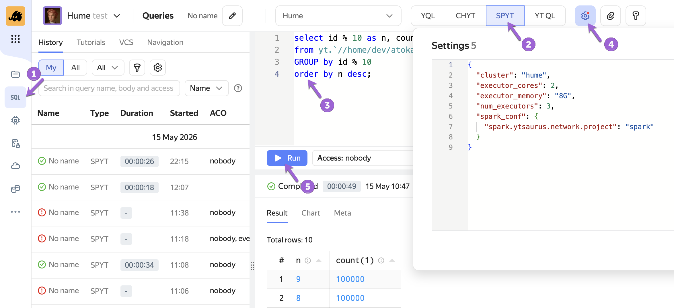Viewport: 674px width, 308px height.
Task: Click the Duration column header
Action: click(137, 113)
